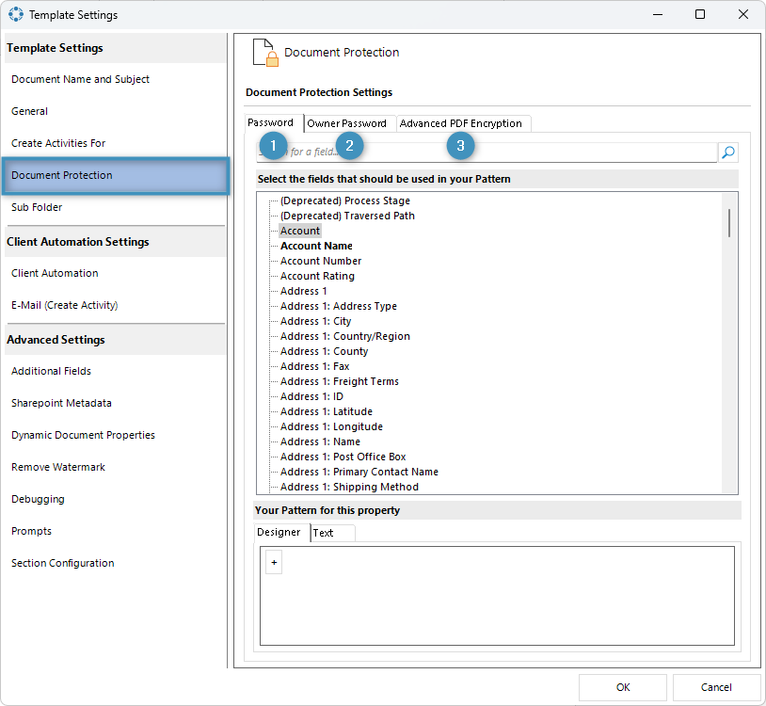Select Address 1: Primary Contact Name field
This screenshot has width=766, height=706.
coord(359,472)
